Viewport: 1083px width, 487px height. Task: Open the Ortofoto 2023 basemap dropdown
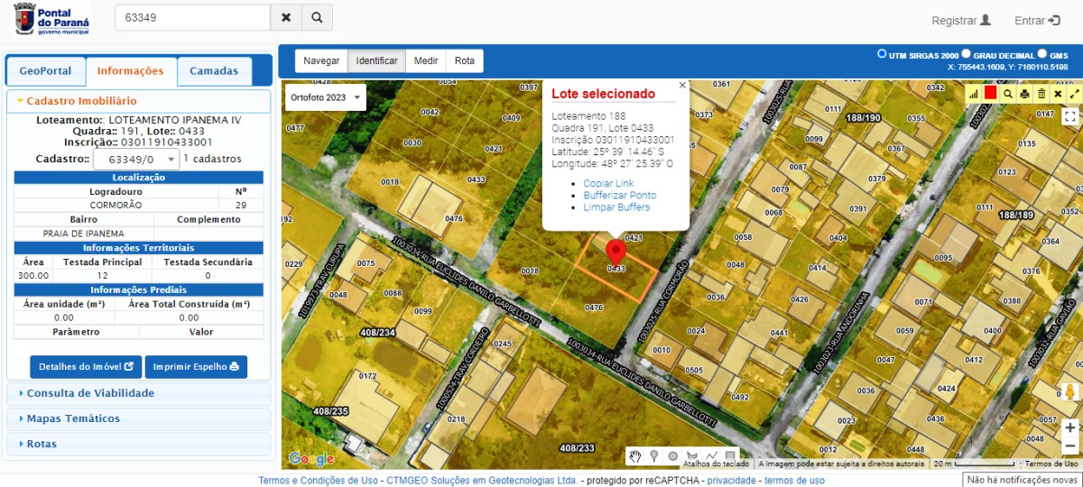click(x=326, y=97)
